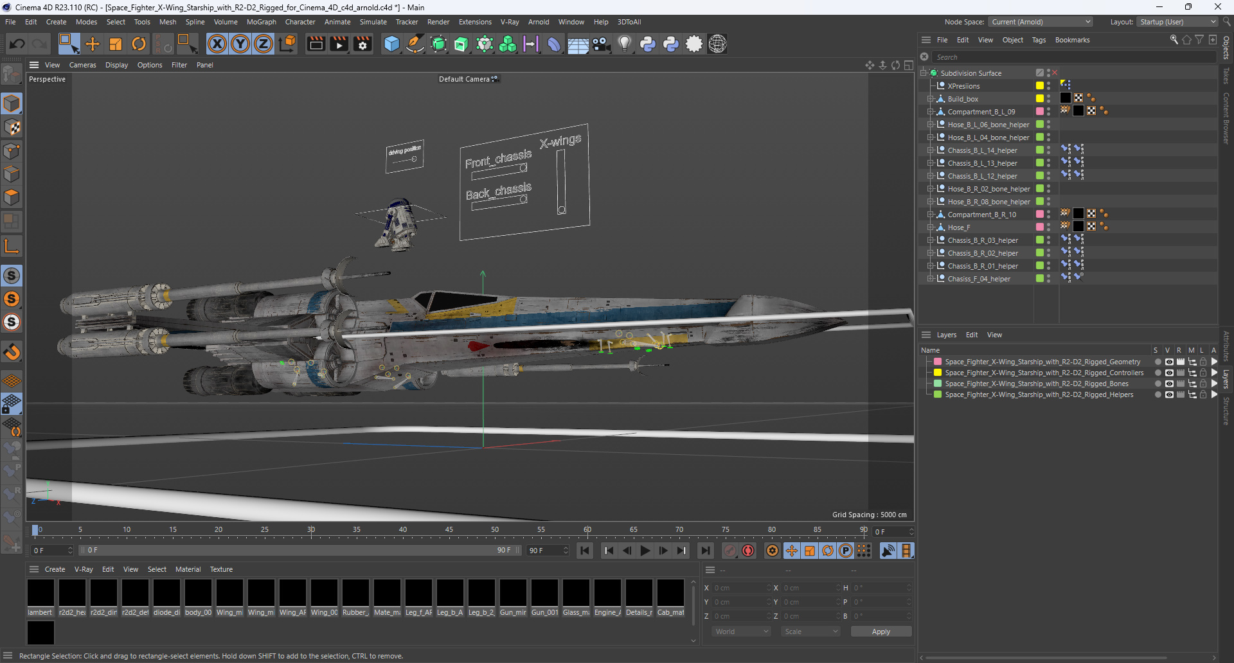This screenshot has height=663, width=1234.
Task: Toggle Z axis lock
Action: point(264,44)
